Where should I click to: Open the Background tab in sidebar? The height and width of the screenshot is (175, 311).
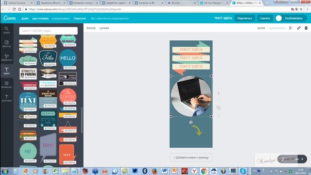click(6, 85)
